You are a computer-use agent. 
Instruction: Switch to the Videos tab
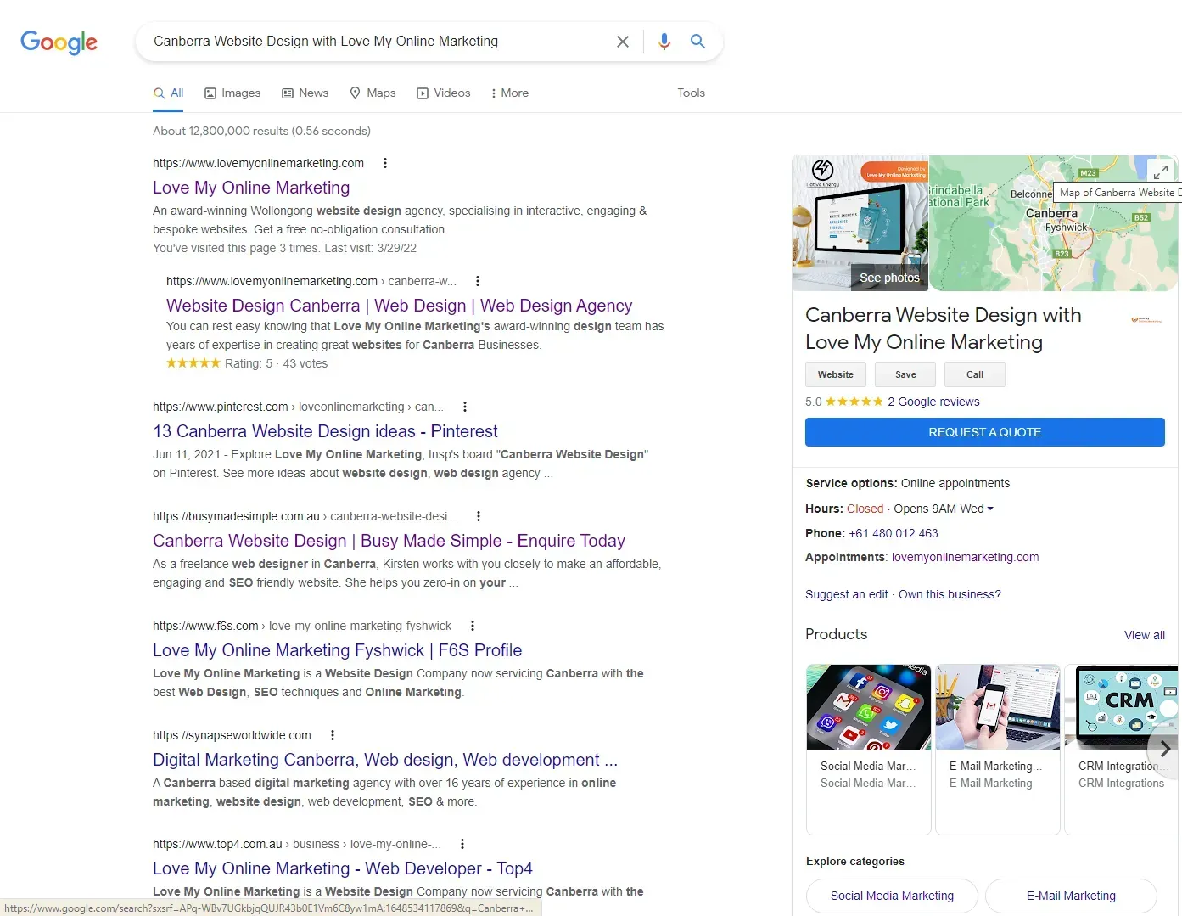coord(444,93)
